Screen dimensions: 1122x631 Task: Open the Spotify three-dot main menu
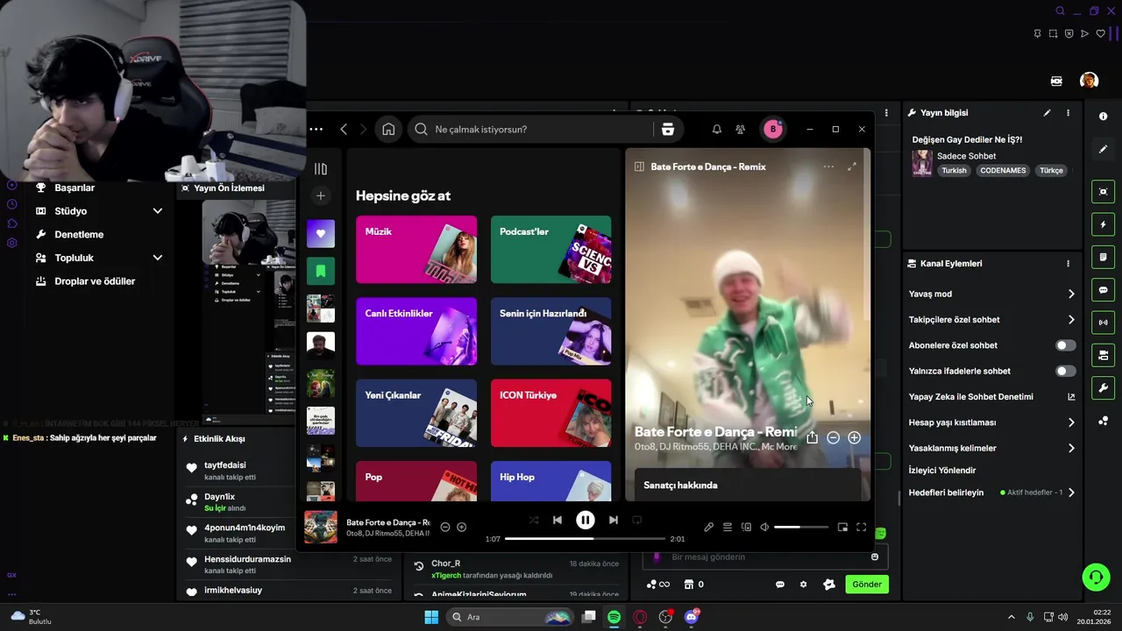(316, 130)
